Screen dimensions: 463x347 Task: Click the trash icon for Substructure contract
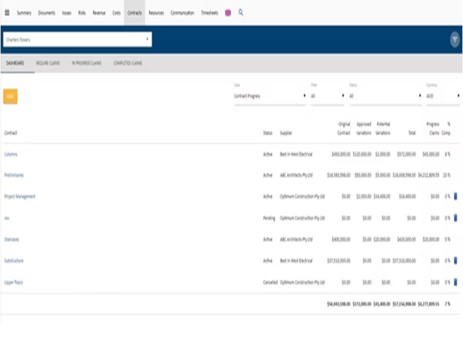[x=455, y=261]
